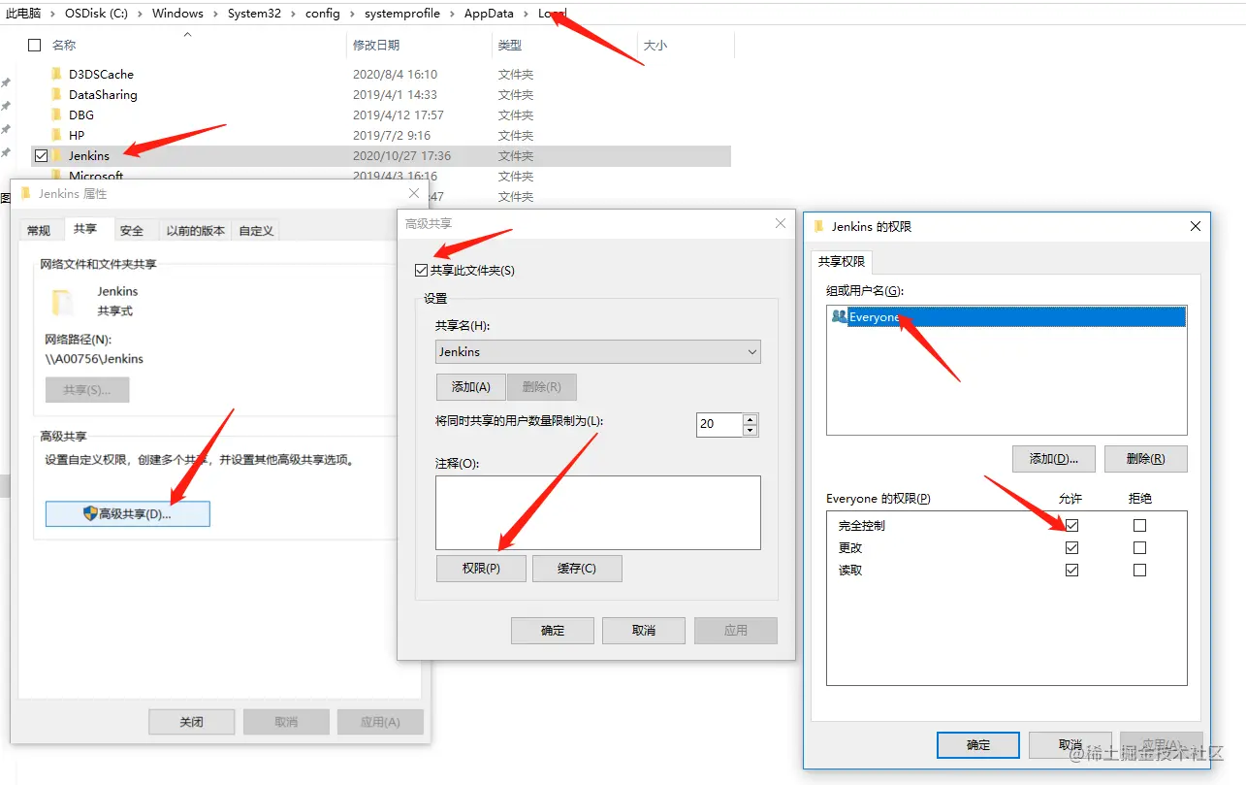This screenshot has width=1246, height=785.
Task: Click 删除(R) in permissions dialog
Action: (1145, 458)
